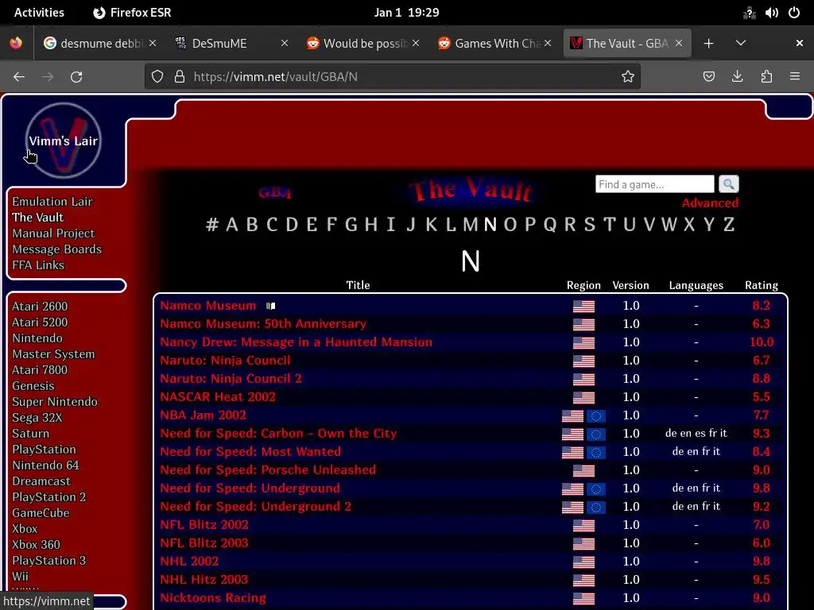
Task: Open the clock and calendar
Action: click(x=406, y=13)
